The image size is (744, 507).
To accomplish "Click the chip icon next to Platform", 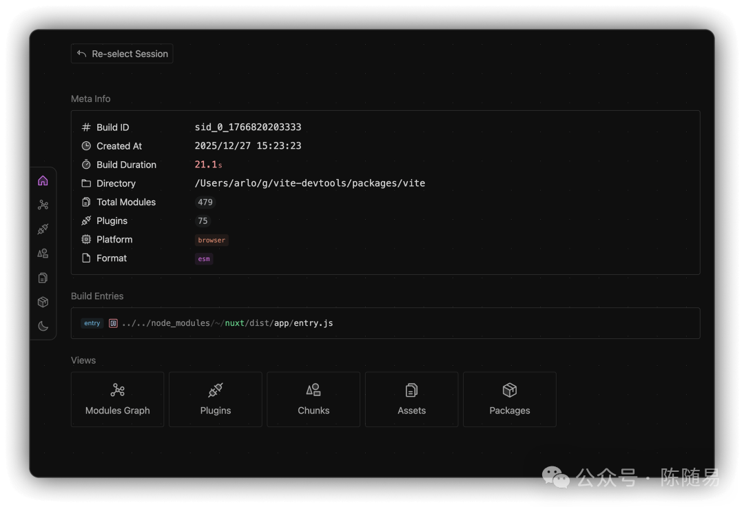I will pos(86,240).
